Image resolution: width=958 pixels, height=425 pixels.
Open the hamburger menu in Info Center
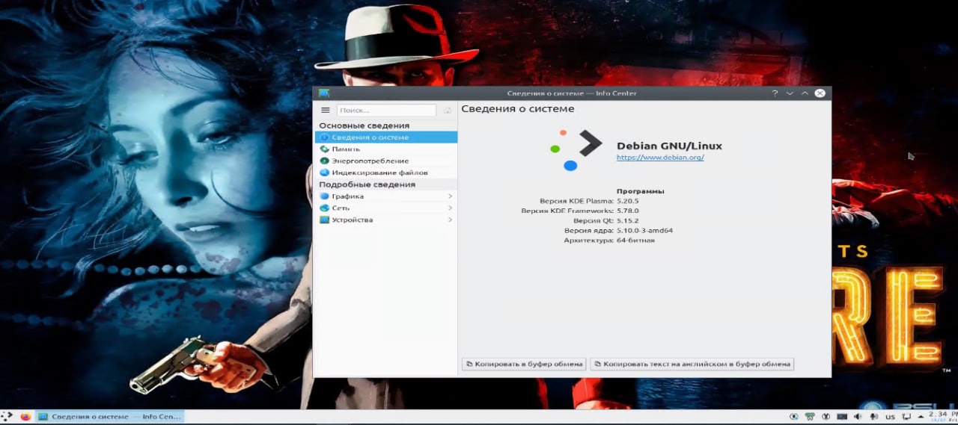[x=326, y=110]
